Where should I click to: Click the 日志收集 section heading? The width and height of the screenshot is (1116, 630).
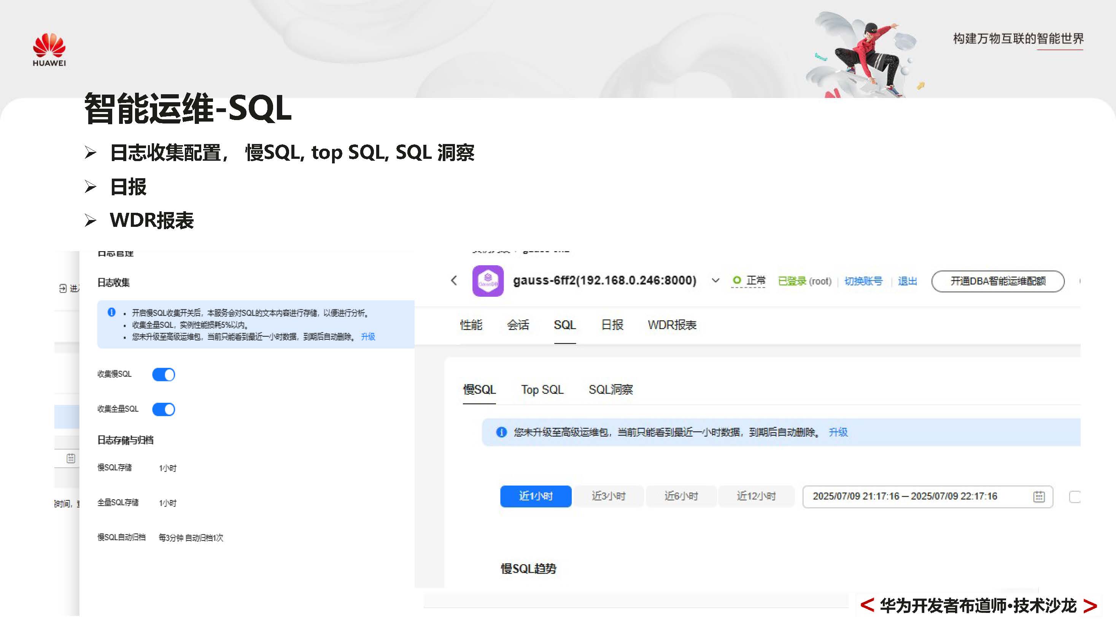[x=113, y=283]
